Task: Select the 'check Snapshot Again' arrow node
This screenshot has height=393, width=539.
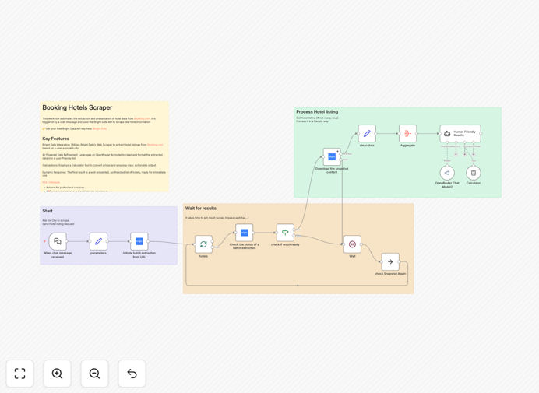Action: click(x=390, y=261)
